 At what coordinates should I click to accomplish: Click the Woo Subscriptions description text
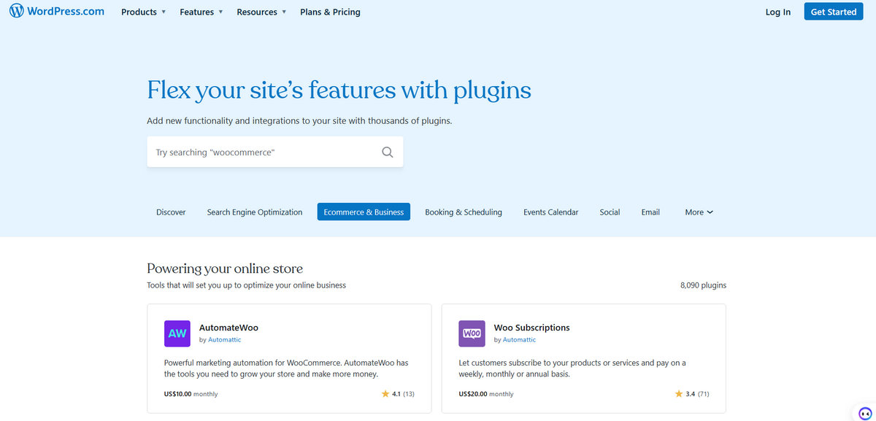[x=572, y=368]
